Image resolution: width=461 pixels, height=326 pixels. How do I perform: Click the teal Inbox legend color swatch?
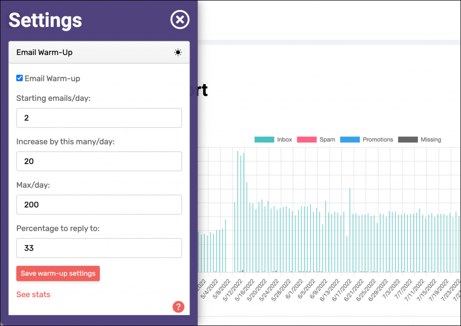click(x=264, y=140)
